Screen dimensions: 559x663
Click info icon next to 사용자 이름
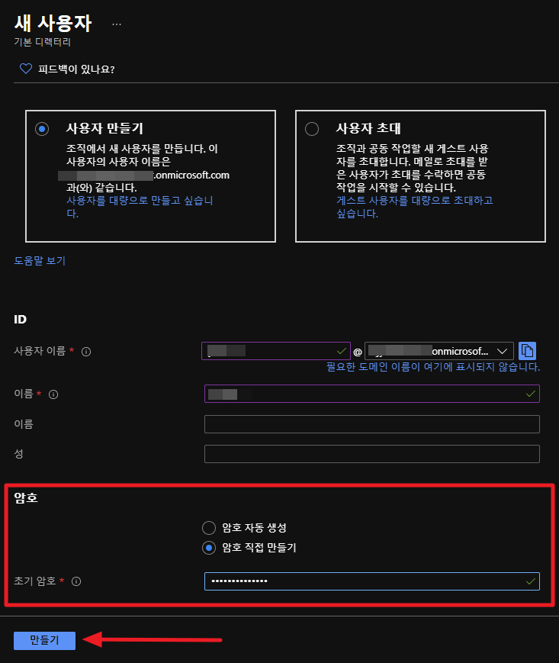click(x=86, y=352)
